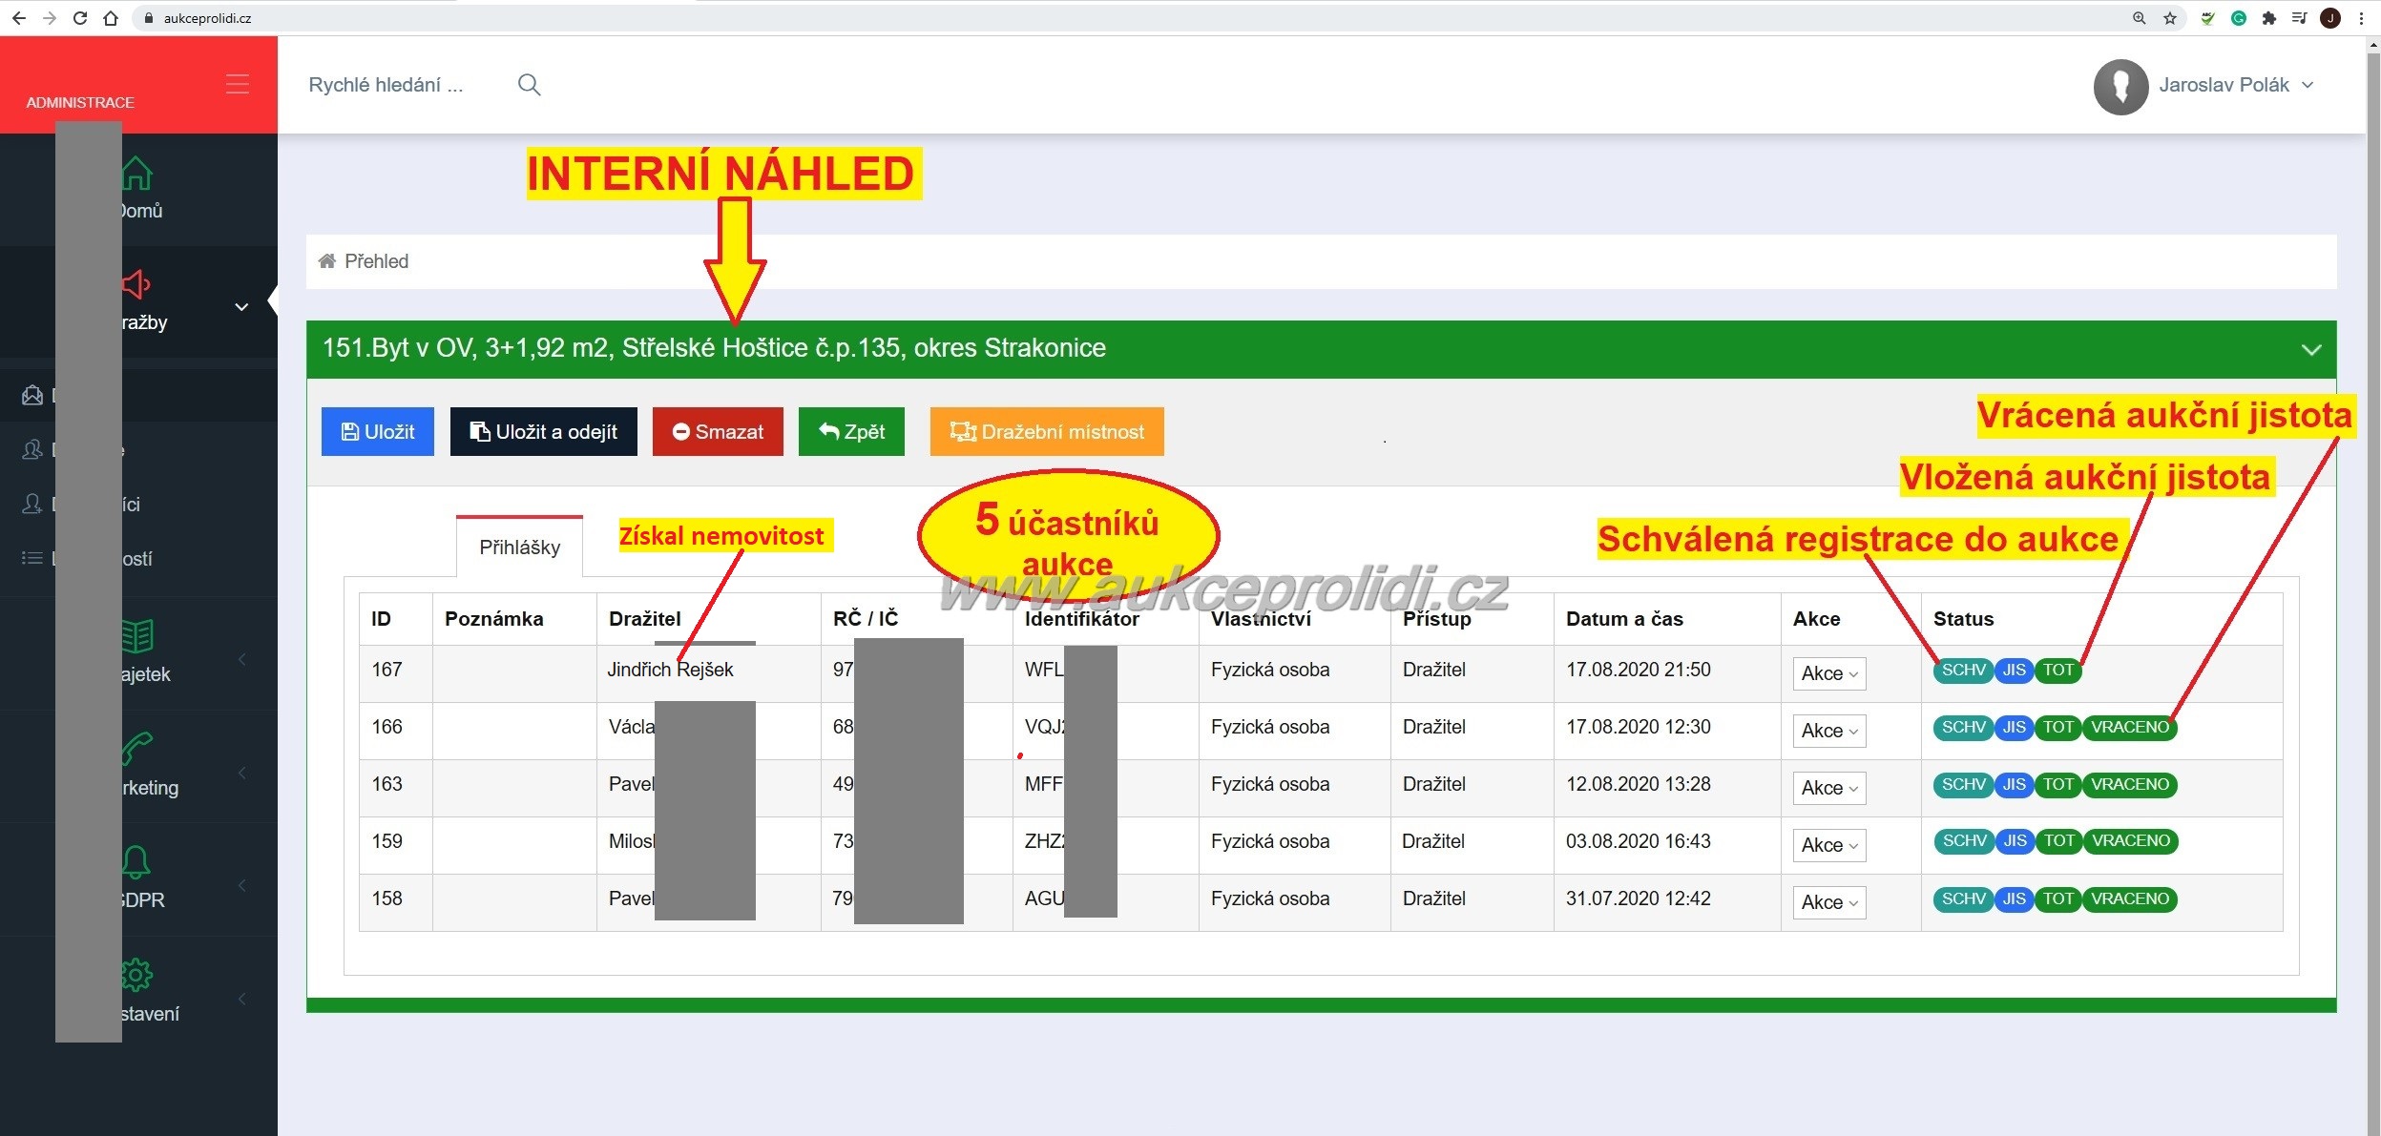Open the Dražební místnost button

coord(1047,431)
